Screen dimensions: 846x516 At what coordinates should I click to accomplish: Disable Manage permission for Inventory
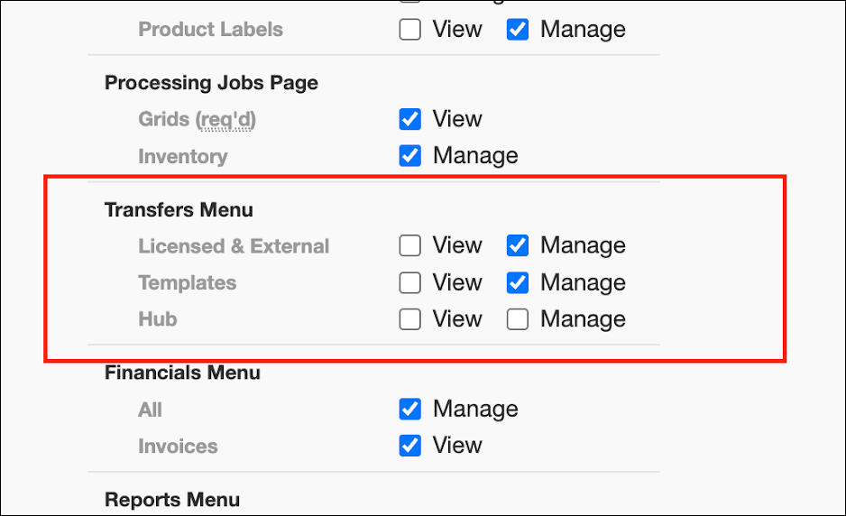(410, 156)
